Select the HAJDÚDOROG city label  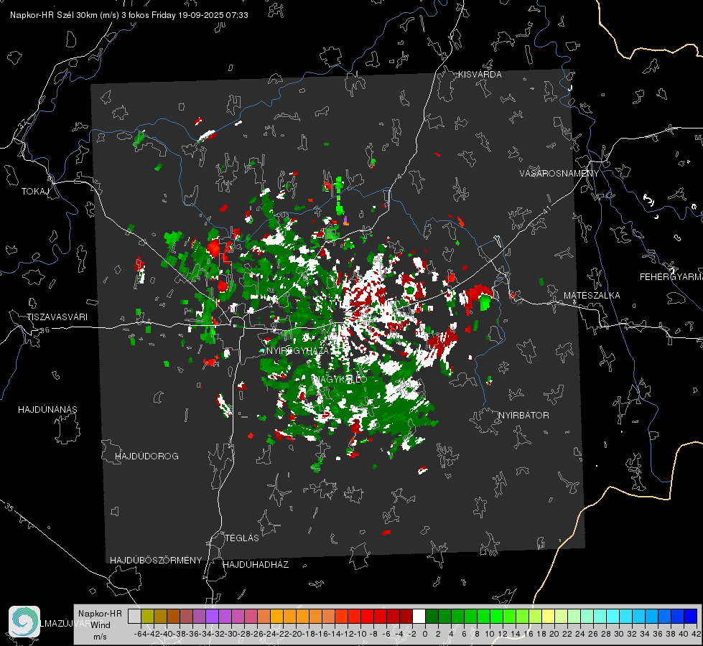[x=146, y=457]
